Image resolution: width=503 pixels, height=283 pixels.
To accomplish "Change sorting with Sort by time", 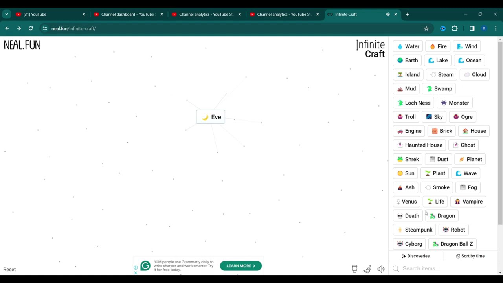I will click(x=470, y=256).
